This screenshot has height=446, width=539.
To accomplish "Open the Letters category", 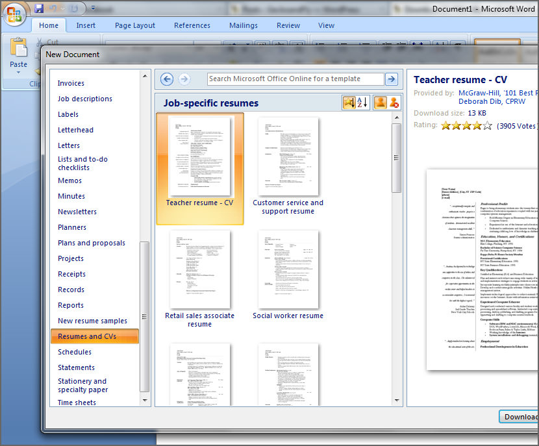I will (x=69, y=145).
